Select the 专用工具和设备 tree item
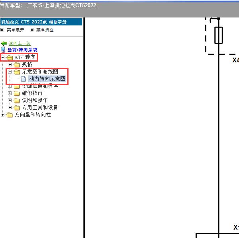The width and height of the screenshot is (239, 238). pos(40,107)
